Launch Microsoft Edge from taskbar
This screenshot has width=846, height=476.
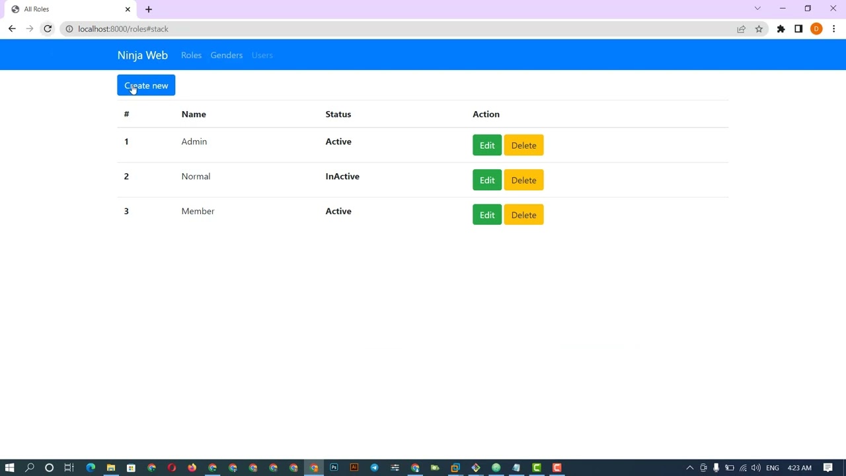click(91, 468)
